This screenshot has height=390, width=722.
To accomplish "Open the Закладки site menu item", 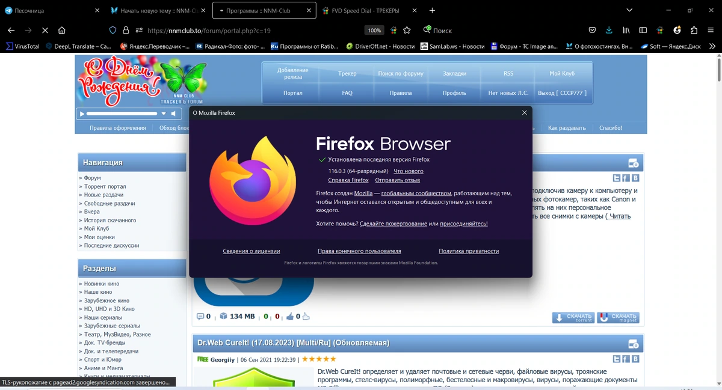I will [x=454, y=73].
